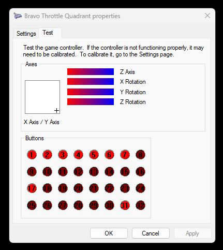Click button indicator 28
Viewport: 223px width, 250px height.
point(78,205)
